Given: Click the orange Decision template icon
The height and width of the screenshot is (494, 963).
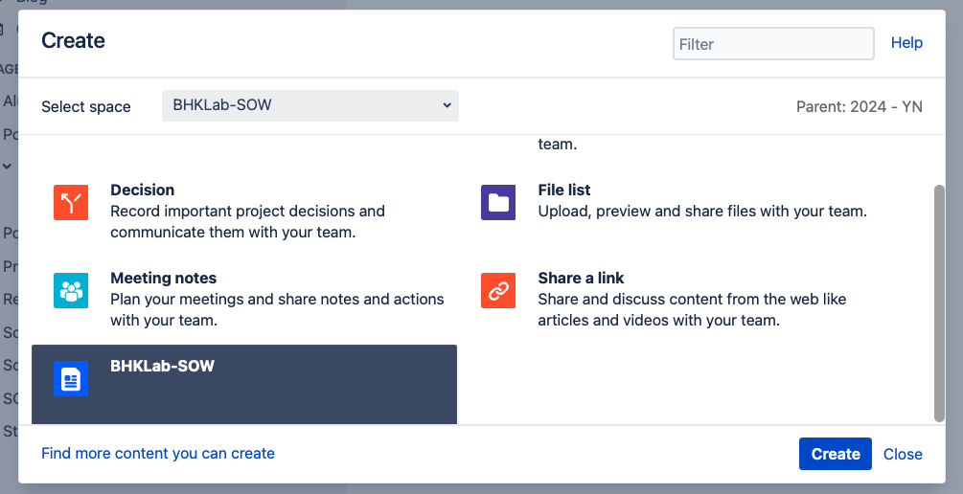Looking at the screenshot, I should point(71,202).
